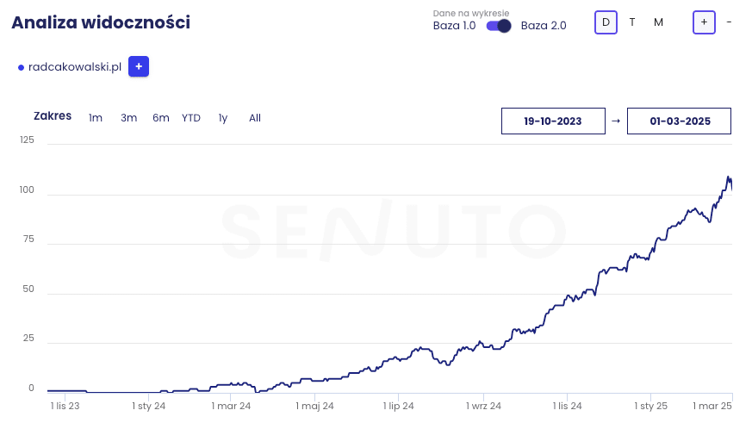Screen dimensions: 752x429
Task: Click the zoom in plus button
Action: tap(704, 22)
